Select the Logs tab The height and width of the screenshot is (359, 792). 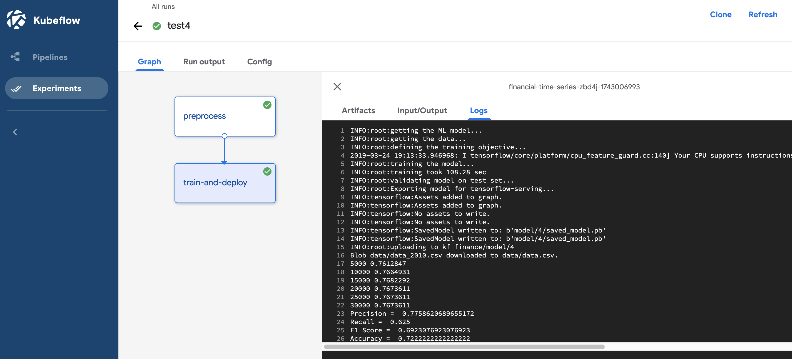tap(479, 110)
